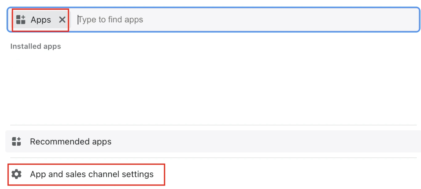Click the word "settings" in the bottom option
The image size is (421, 189).
137,174
